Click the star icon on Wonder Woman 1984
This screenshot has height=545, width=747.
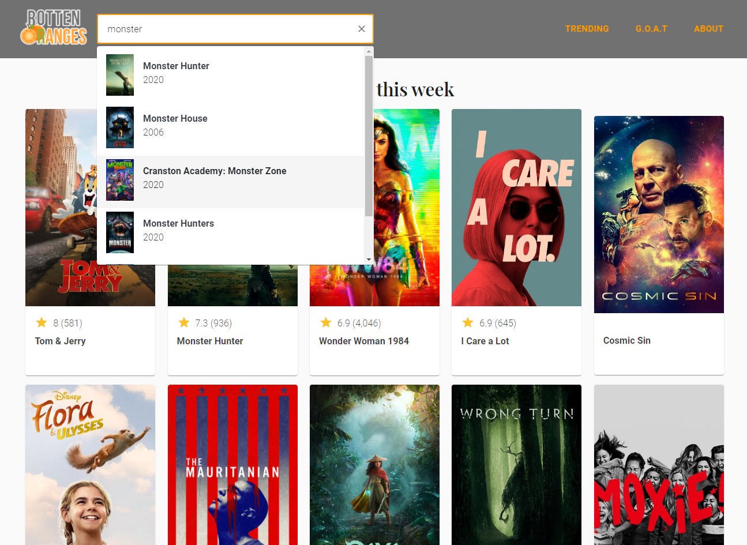tap(326, 322)
